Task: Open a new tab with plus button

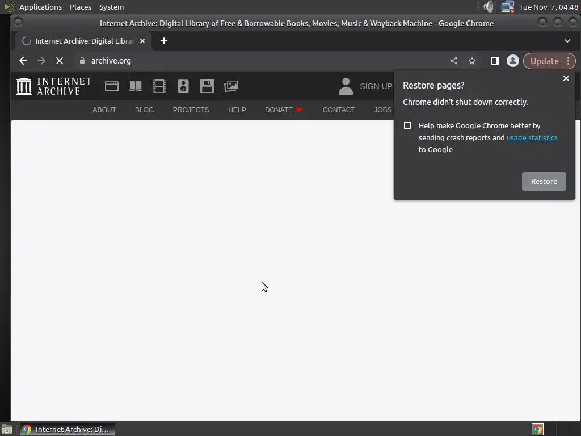Action: click(x=164, y=41)
